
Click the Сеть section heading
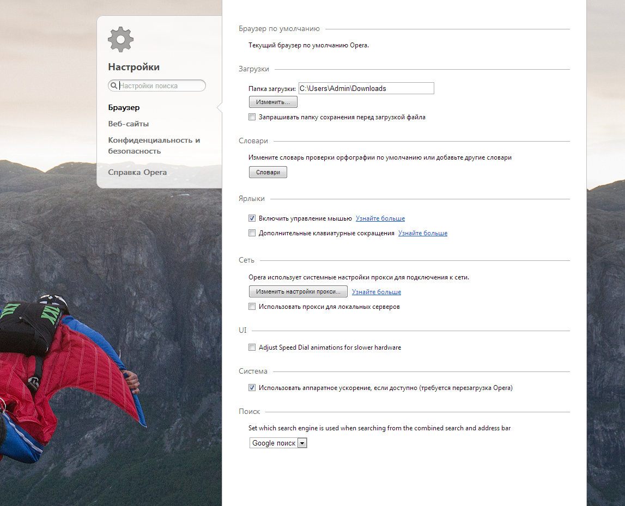click(x=246, y=260)
